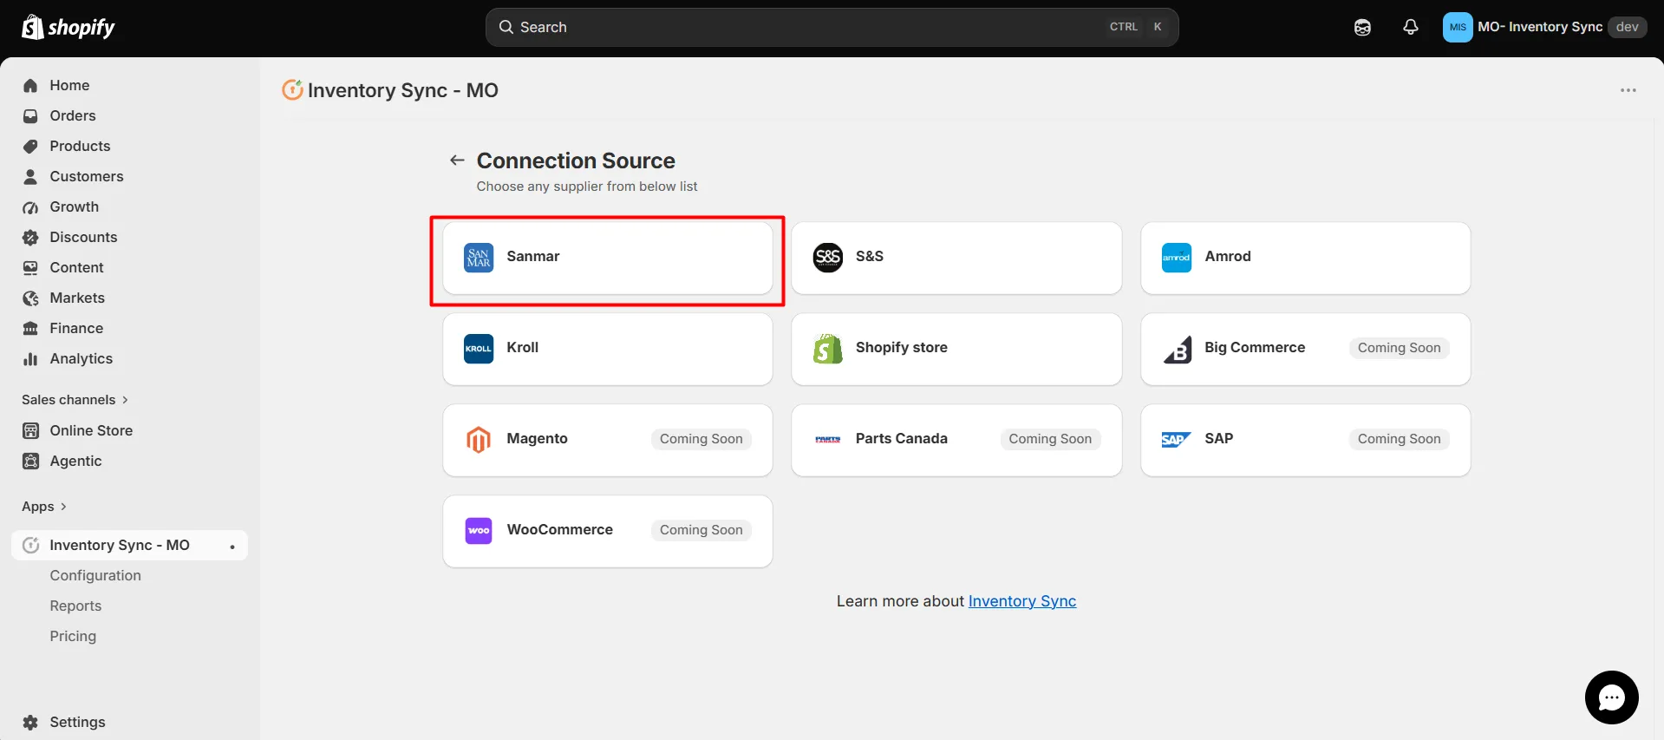Click the WooCommerce purple logo icon
The height and width of the screenshot is (740, 1664).
(479, 531)
